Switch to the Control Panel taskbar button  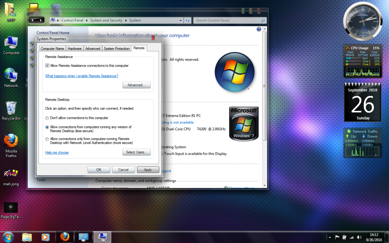pyautogui.click(x=83, y=237)
